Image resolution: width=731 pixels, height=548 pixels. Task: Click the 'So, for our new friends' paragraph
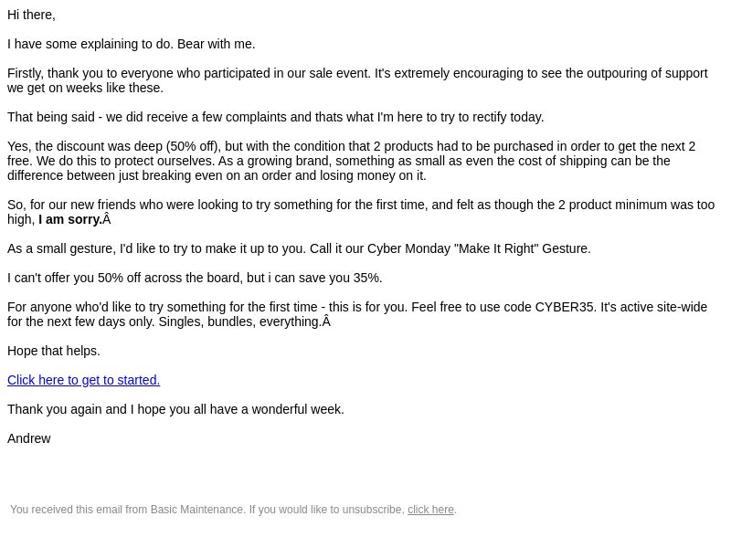(x=361, y=212)
